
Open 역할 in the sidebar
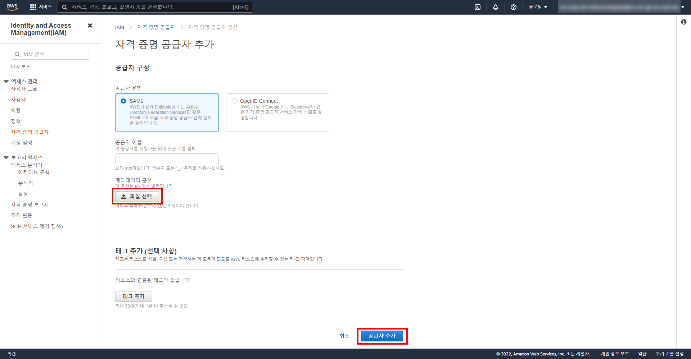point(16,110)
